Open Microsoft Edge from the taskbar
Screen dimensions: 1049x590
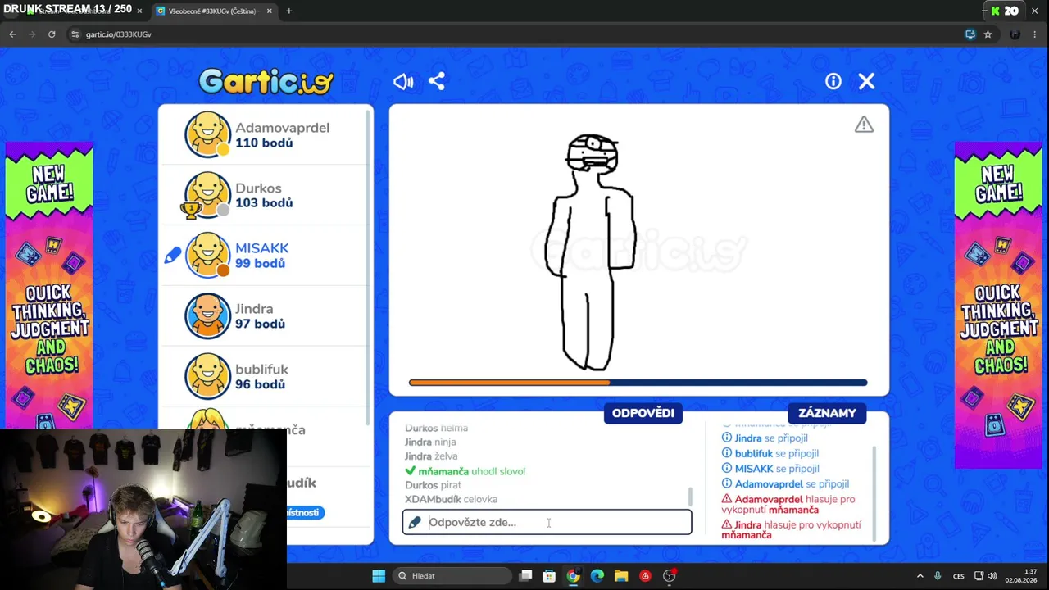(597, 575)
